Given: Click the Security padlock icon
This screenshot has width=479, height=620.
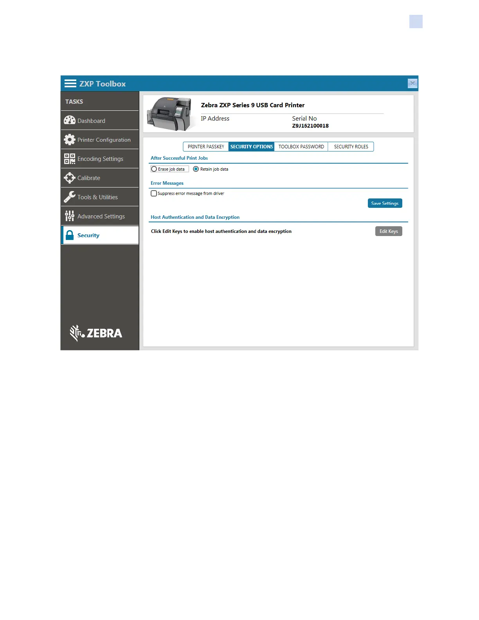Looking at the screenshot, I should click(70, 235).
